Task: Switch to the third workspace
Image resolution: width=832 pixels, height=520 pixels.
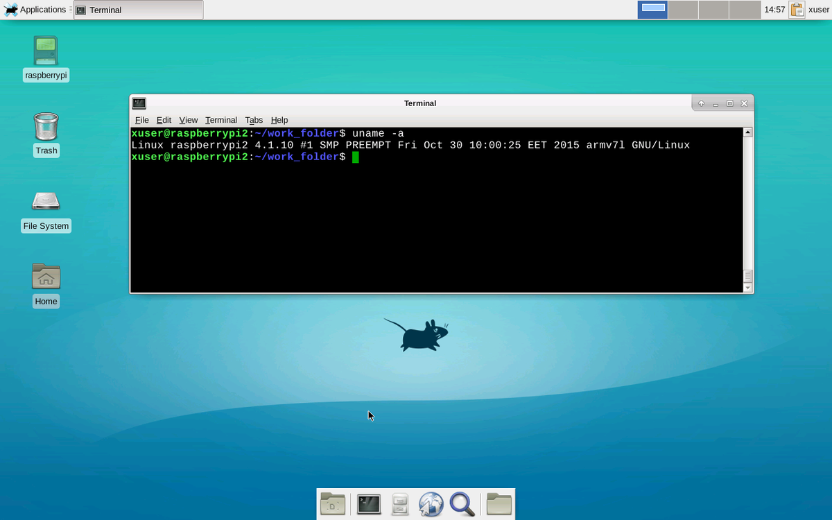Action: [713, 10]
